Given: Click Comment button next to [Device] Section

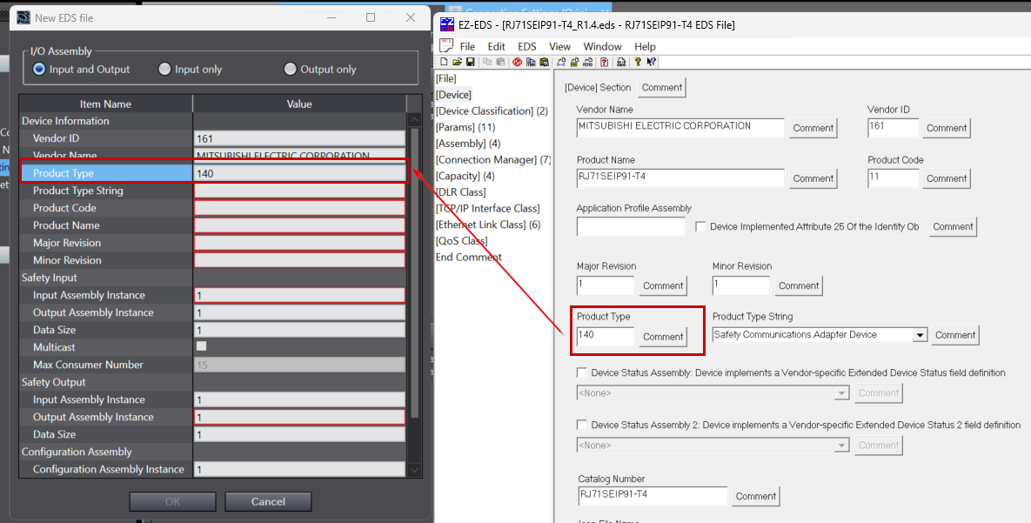Looking at the screenshot, I should tap(662, 88).
